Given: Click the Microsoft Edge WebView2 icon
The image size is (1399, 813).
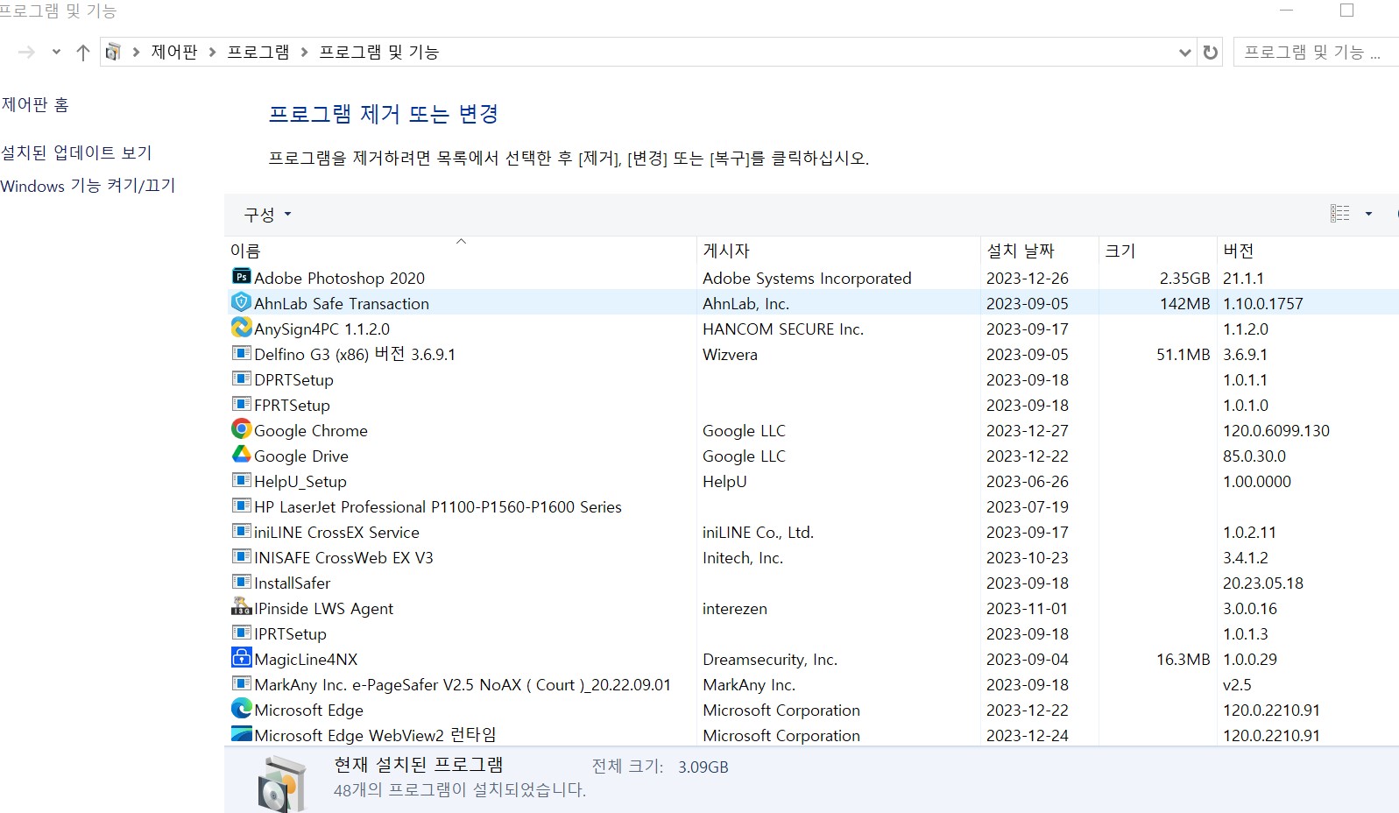Looking at the screenshot, I should tap(241, 734).
